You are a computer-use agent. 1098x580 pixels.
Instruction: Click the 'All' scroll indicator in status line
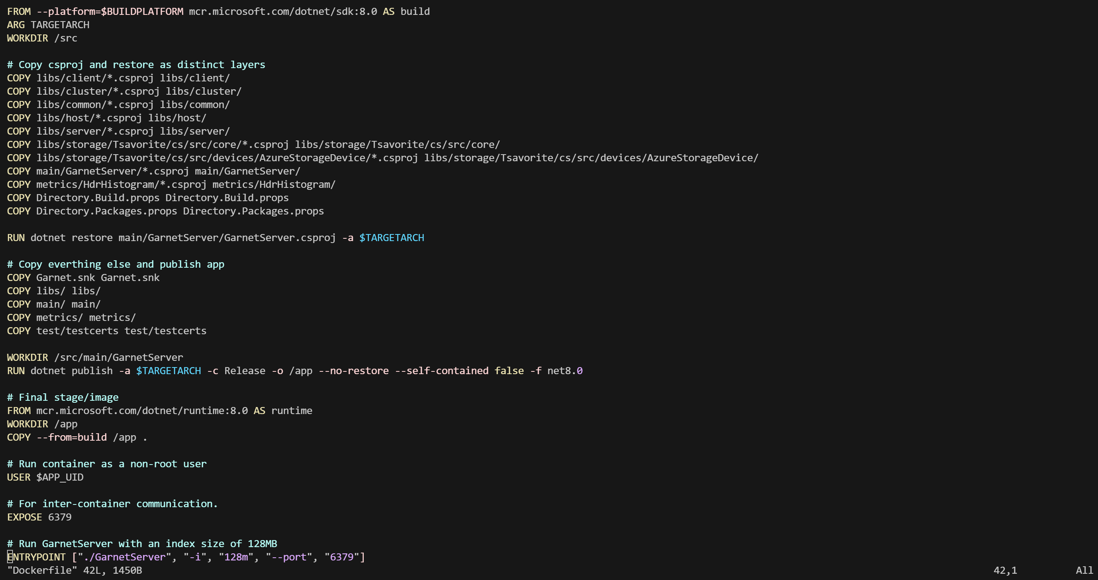click(1084, 570)
